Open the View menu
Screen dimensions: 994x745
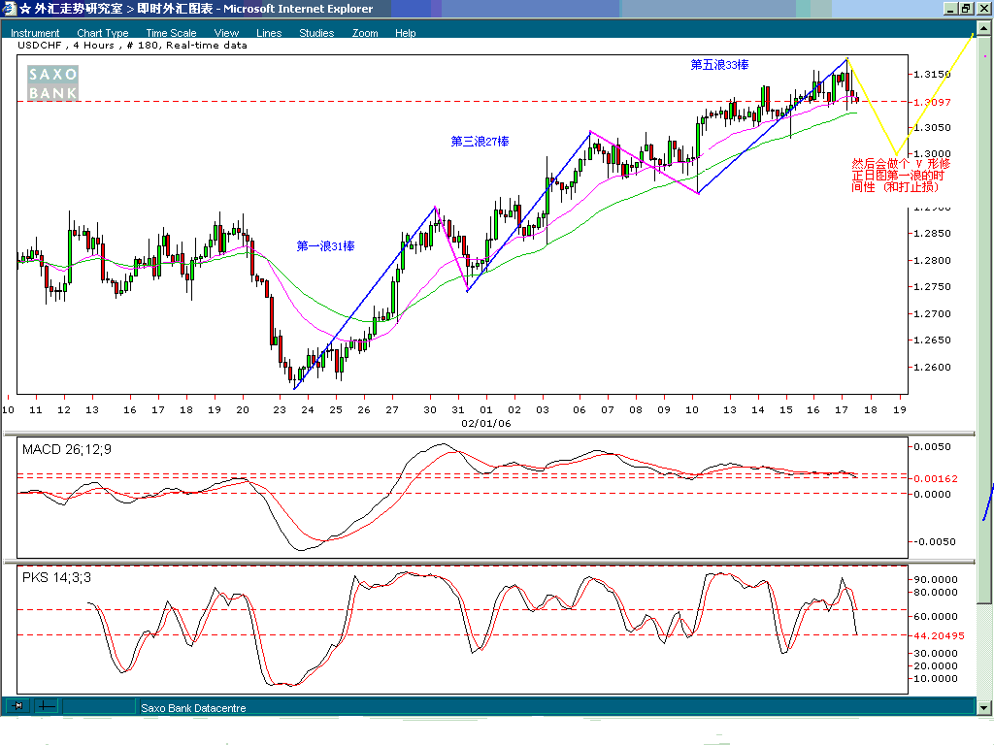(226, 33)
